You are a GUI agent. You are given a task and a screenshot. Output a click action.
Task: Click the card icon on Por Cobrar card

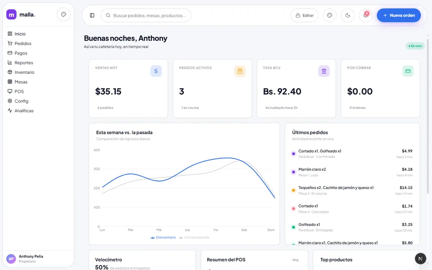pos(408,71)
